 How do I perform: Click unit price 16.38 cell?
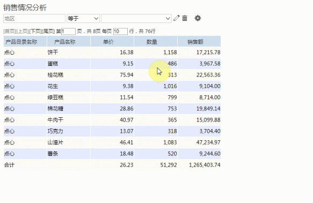[112, 52]
